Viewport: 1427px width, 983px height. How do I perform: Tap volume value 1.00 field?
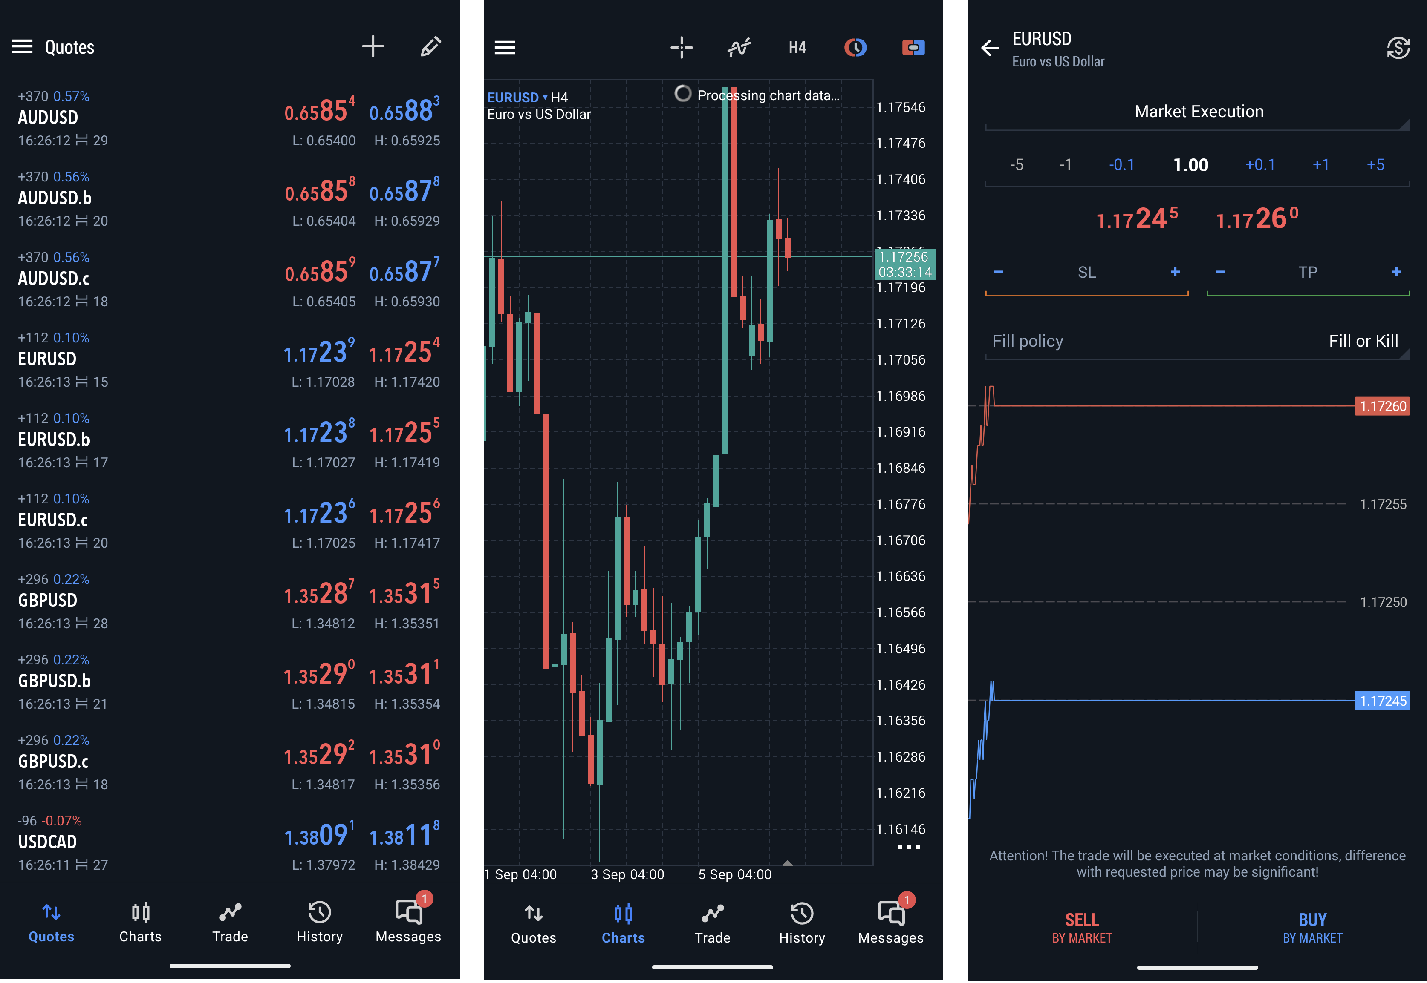click(x=1190, y=165)
